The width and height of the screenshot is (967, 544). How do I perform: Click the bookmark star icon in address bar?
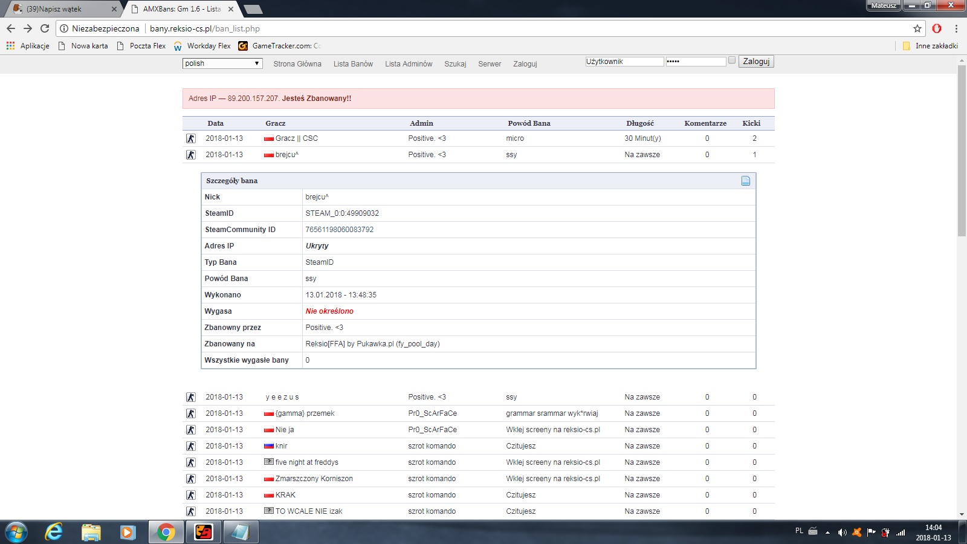917,28
